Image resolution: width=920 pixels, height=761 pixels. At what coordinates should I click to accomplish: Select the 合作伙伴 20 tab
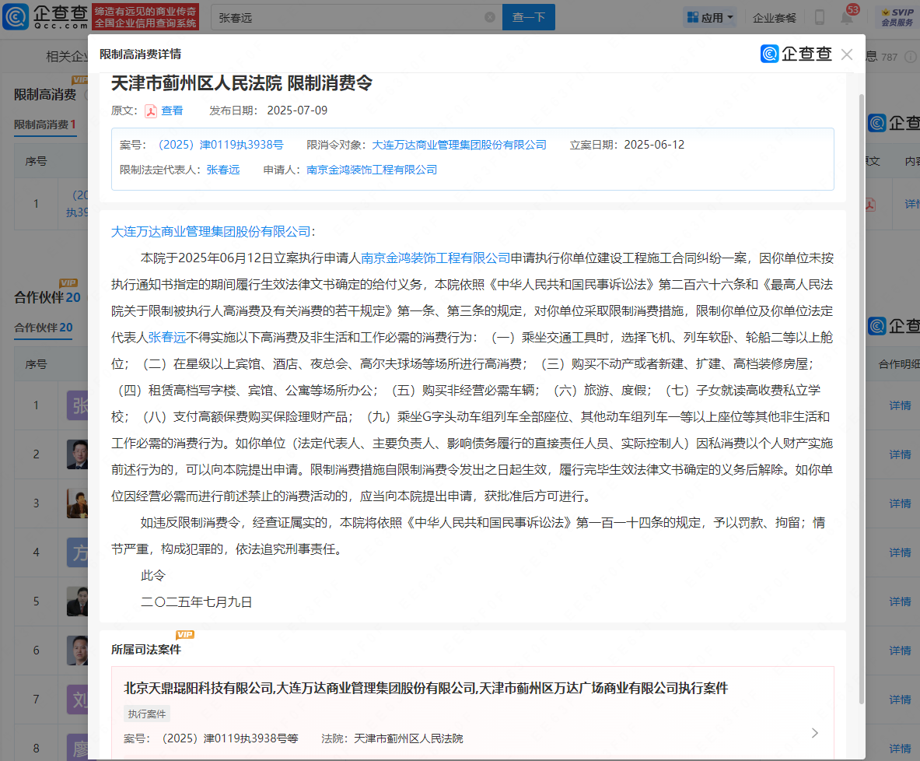coord(44,328)
